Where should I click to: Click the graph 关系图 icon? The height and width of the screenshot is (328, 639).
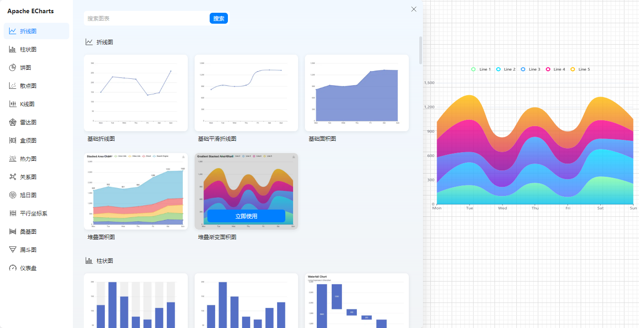(12, 177)
